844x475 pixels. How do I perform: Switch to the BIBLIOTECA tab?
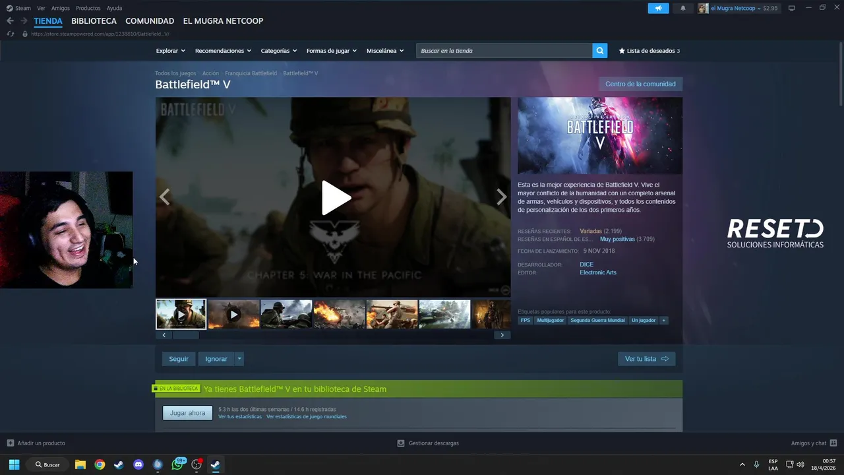click(x=94, y=21)
